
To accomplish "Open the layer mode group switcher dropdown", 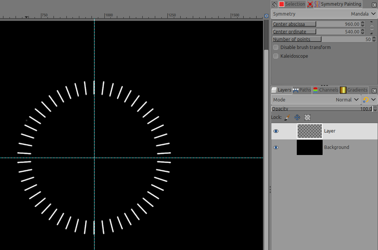I will coord(369,100).
